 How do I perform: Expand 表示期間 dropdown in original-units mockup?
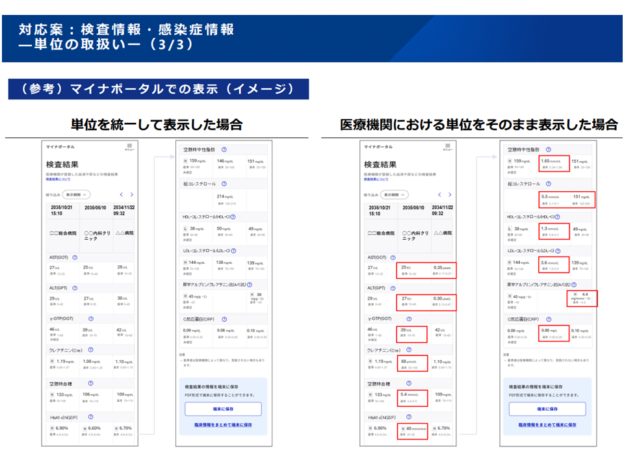point(394,194)
